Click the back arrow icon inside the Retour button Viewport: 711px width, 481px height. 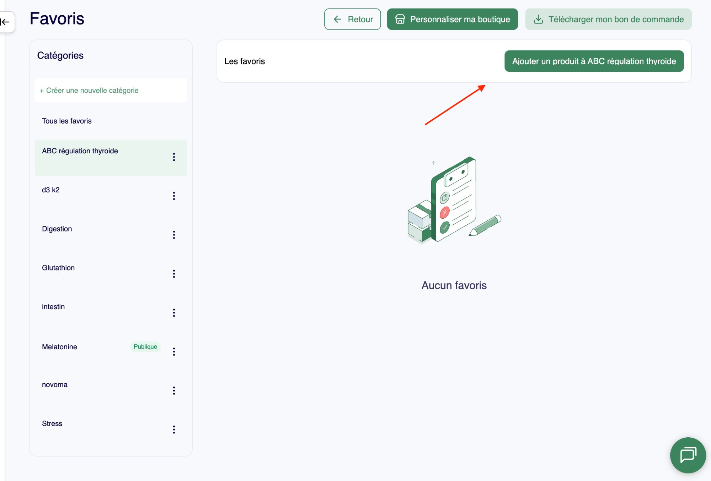tap(337, 20)
